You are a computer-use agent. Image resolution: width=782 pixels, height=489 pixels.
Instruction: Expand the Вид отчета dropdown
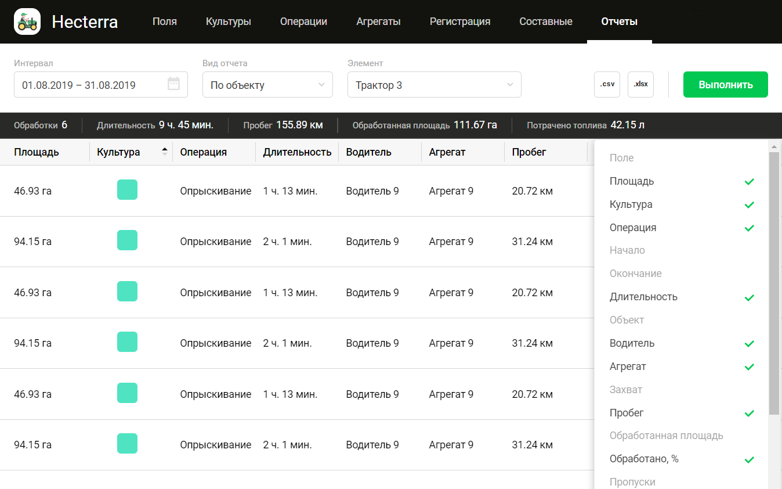click(267, 85)
